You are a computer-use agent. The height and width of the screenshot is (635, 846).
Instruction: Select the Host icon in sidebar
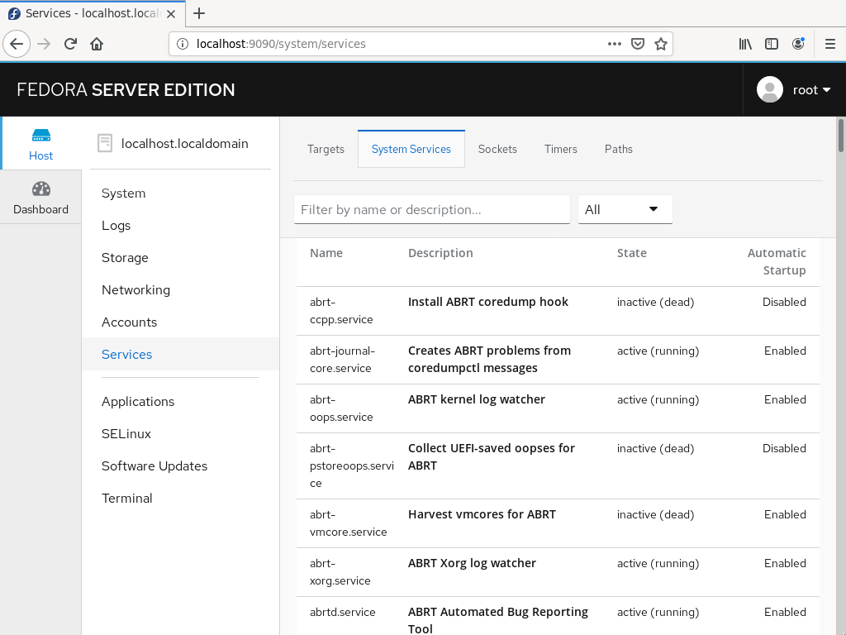pyautogui.click(x=41, y=135)
